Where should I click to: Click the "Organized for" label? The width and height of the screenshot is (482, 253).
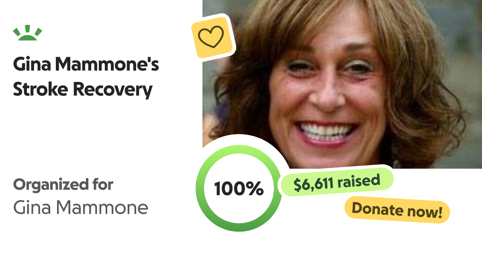click(63, 185)
